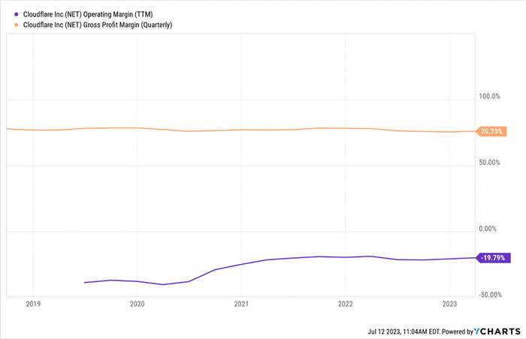Click the 75.73% orange value tag
Viewport: 526px width, 339px height.
point(491,131)
